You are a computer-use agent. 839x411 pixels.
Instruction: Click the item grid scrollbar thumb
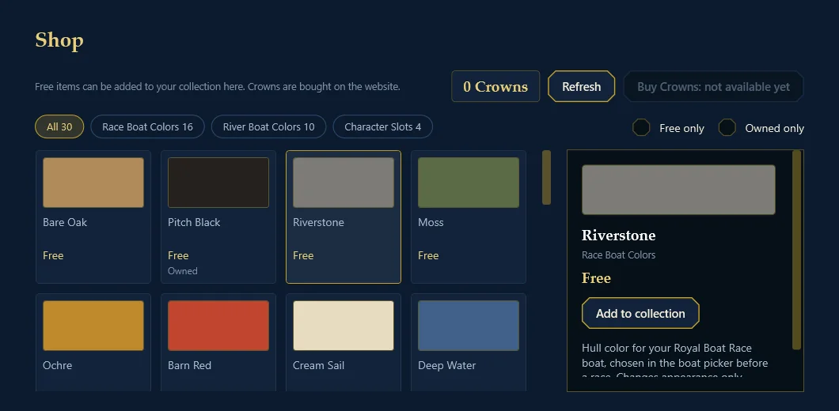546,177
